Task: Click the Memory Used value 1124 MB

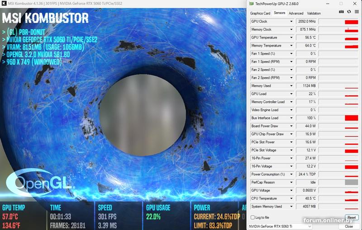Action: (x=307, y=86)
